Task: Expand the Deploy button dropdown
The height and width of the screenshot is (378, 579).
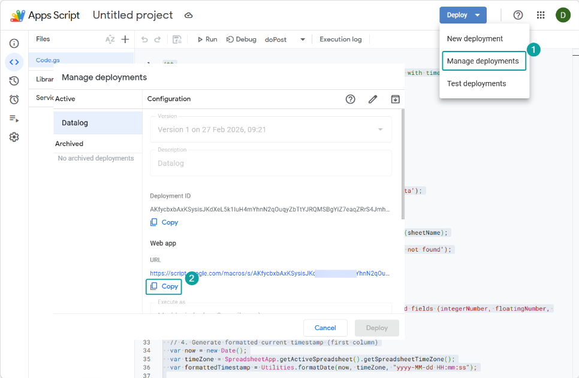Action: pyautogui.click(x=477, y=15)
